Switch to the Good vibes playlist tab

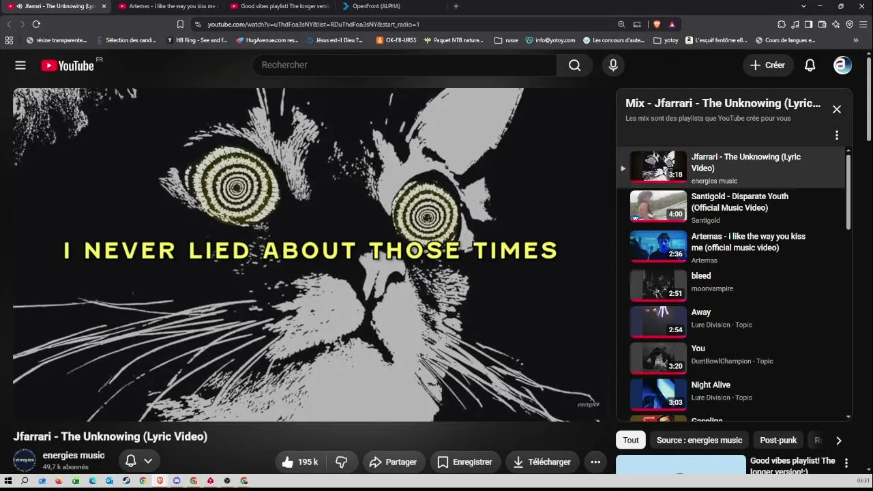280,6
